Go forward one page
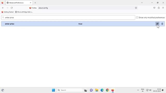Viewport: 166px width, 93px height. click(7, 8)
